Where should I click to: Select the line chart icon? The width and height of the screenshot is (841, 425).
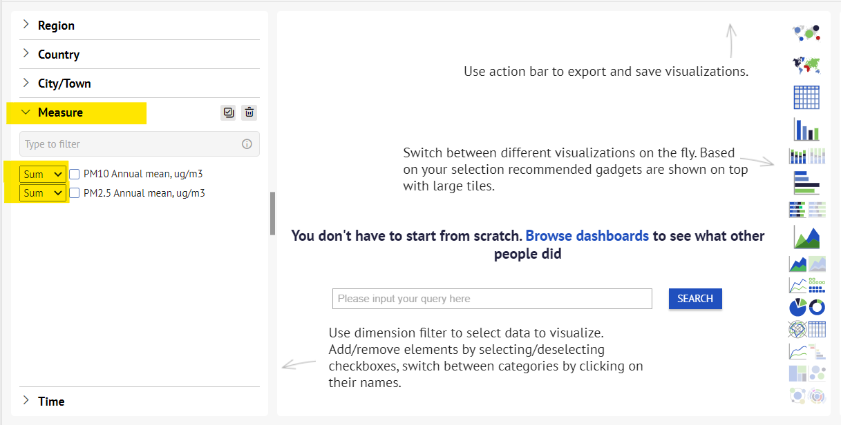(797, 285)
